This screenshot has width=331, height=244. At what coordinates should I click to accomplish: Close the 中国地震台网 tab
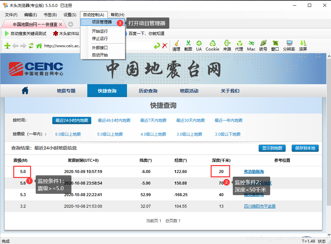(61, 24)
